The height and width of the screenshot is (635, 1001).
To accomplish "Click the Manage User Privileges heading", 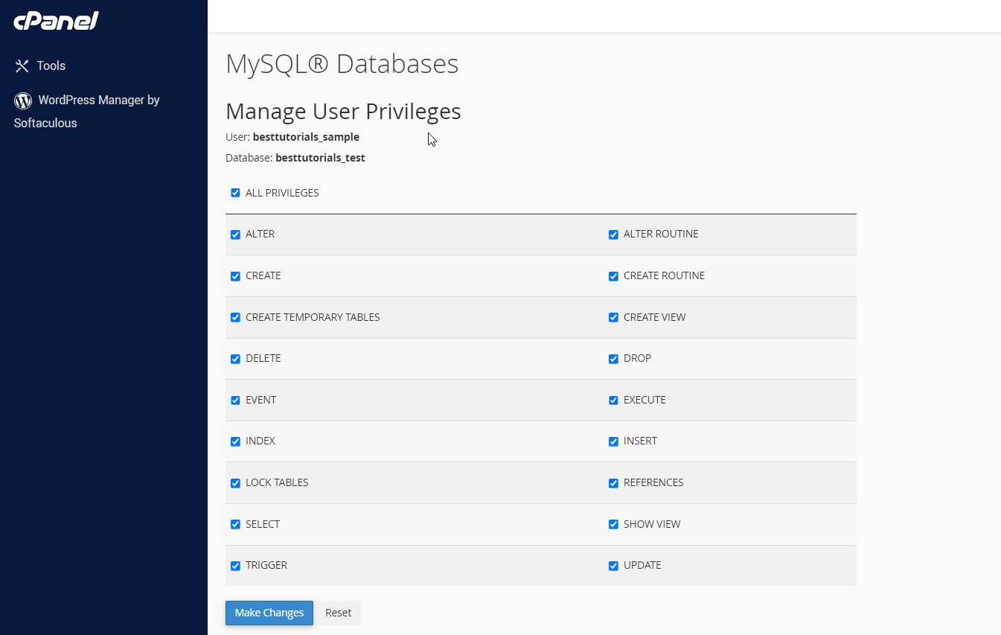I will coord(343,112).
